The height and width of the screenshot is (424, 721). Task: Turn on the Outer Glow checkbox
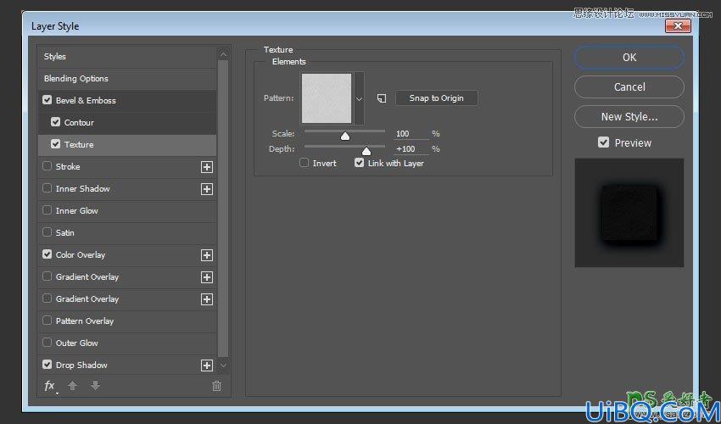[x=47, y=342]
